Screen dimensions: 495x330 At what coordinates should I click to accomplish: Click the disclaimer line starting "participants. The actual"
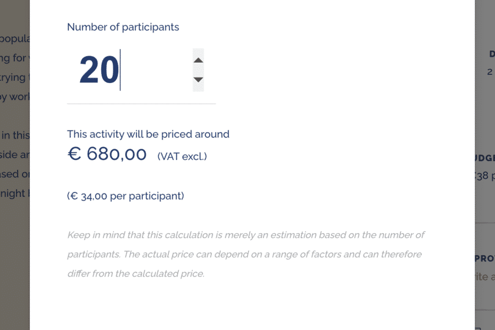point(244,254)
